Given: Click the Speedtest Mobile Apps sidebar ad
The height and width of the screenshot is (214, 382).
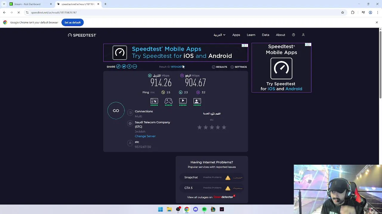Looking at the screenshot, I should click(281, 67).
